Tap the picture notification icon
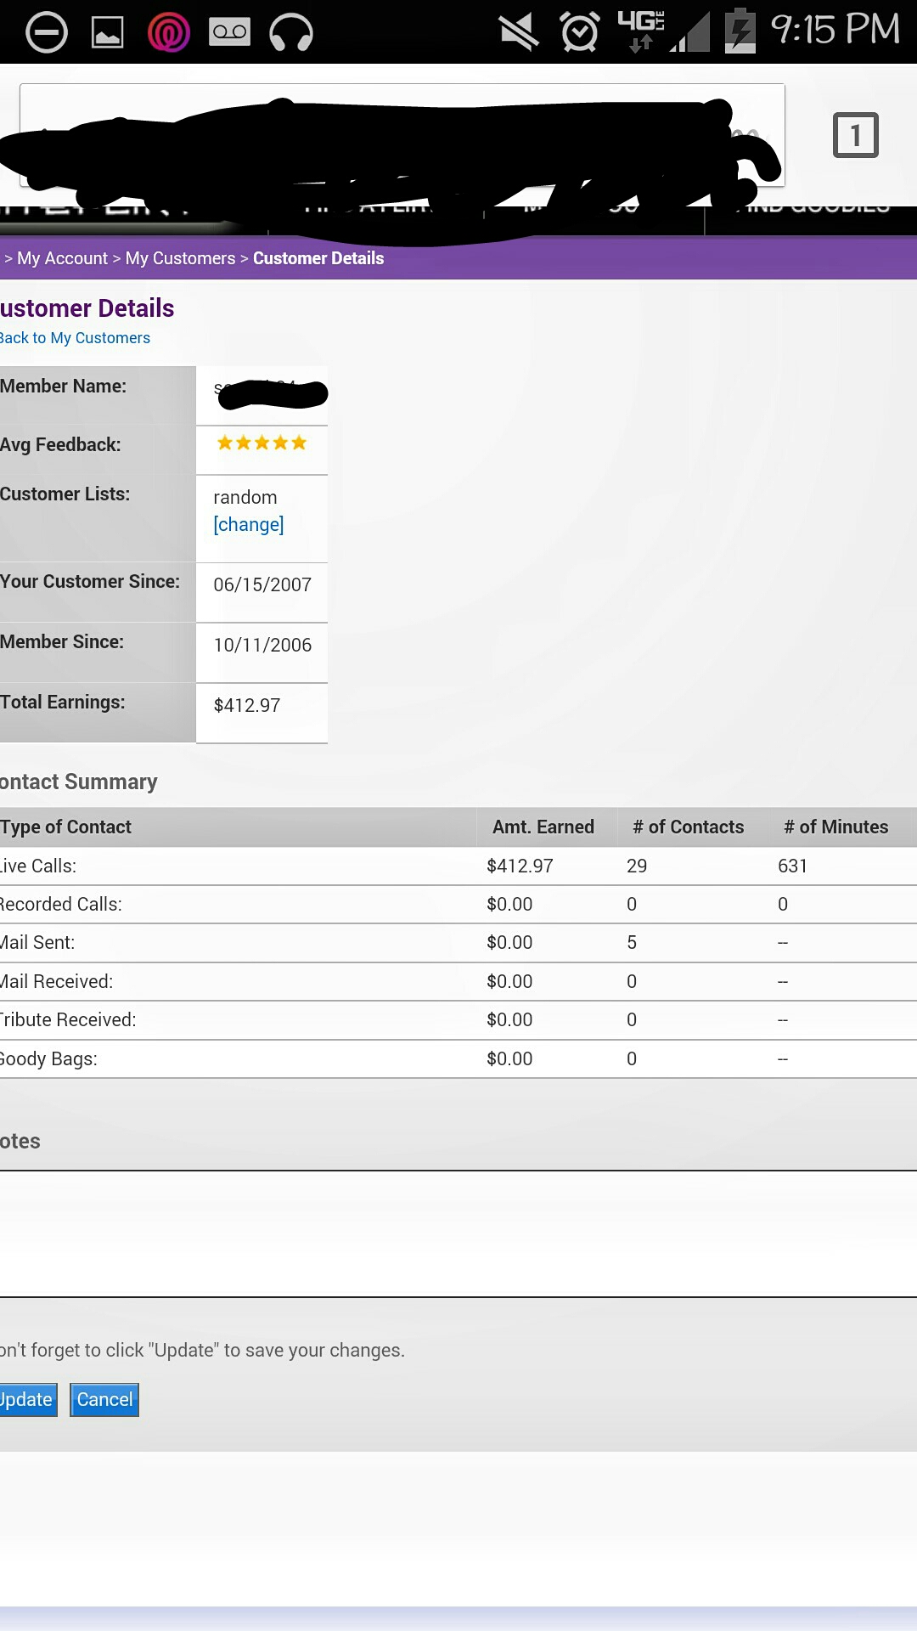This screenshot has height=1631, width=917. point(108,33)
